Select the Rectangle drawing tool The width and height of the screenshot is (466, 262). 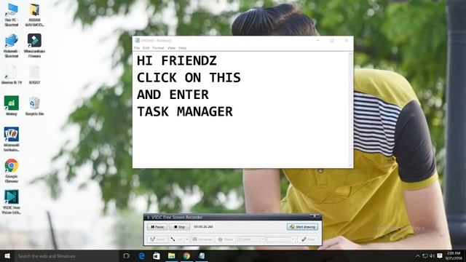pos(202,239)
